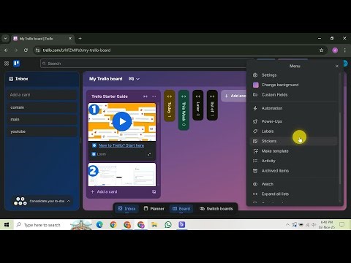
Task: Open Trello Starter Guide list actions menu
Action: [154, 96]
